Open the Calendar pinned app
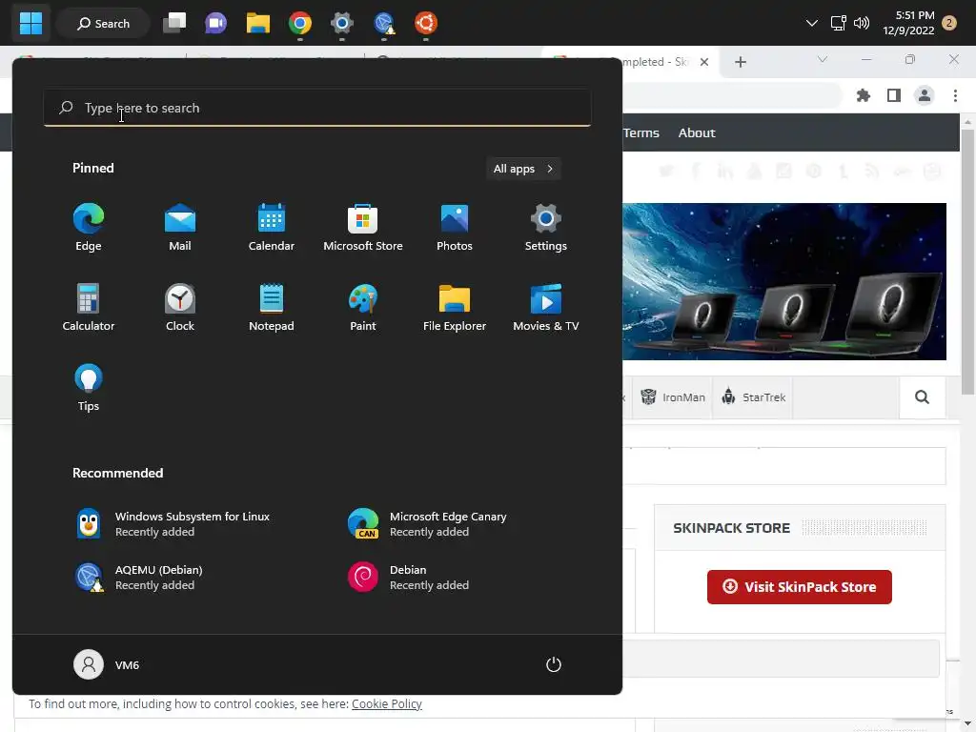The height and width of the screenshot is (732, 976). 272,227
